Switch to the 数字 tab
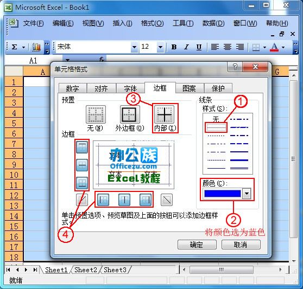303x289 pixels. click(72, 88)
